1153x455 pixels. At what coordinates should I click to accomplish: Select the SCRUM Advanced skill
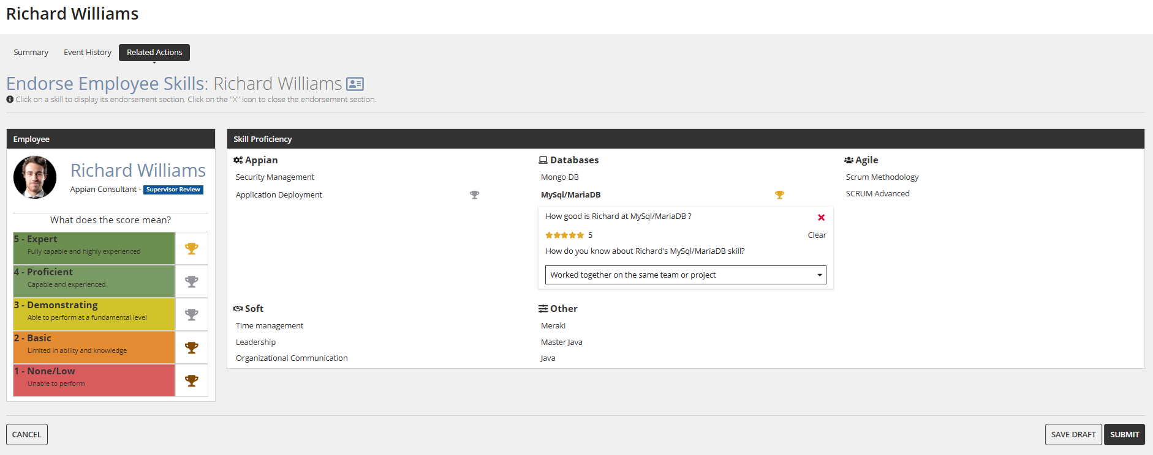[878, 194]
